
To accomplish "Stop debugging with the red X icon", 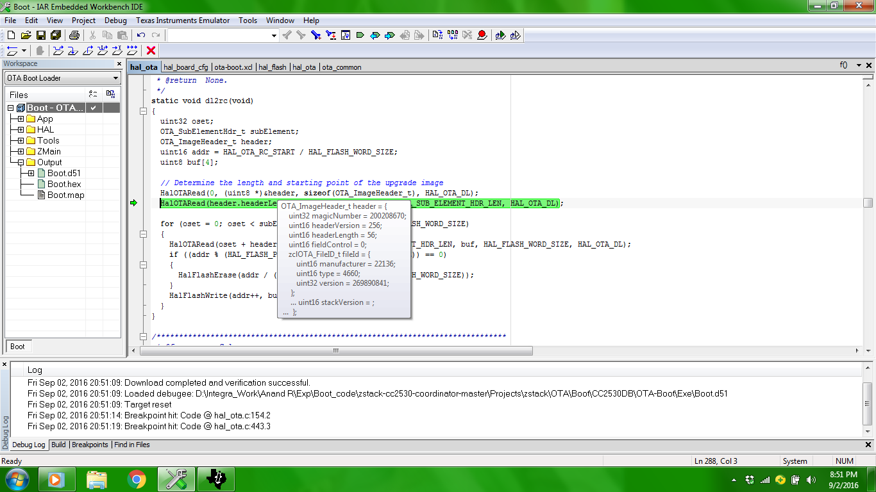I will [x=151, y=51].
